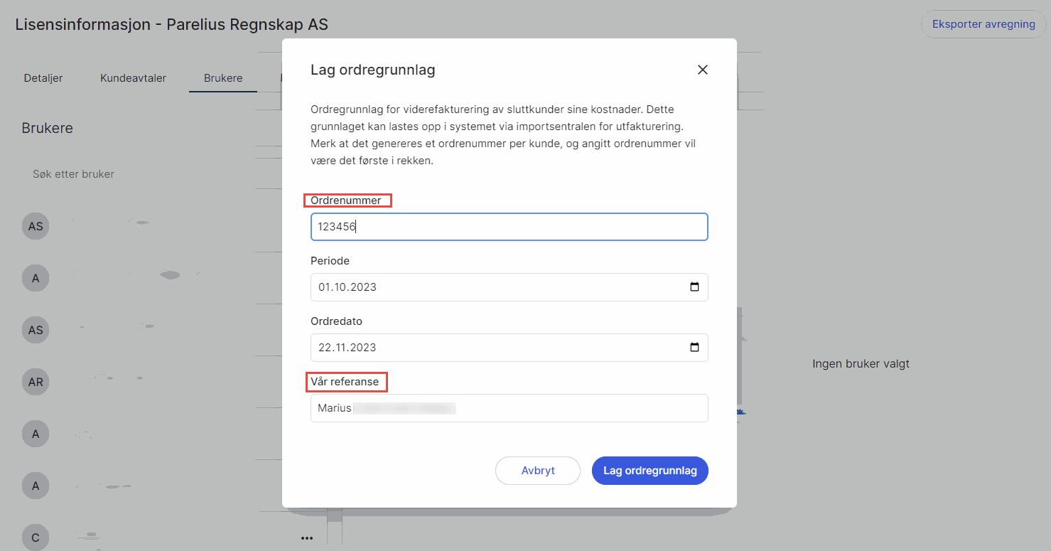Confirm with the blue Lag ordregrunnlag button

(x=650, y=471)
